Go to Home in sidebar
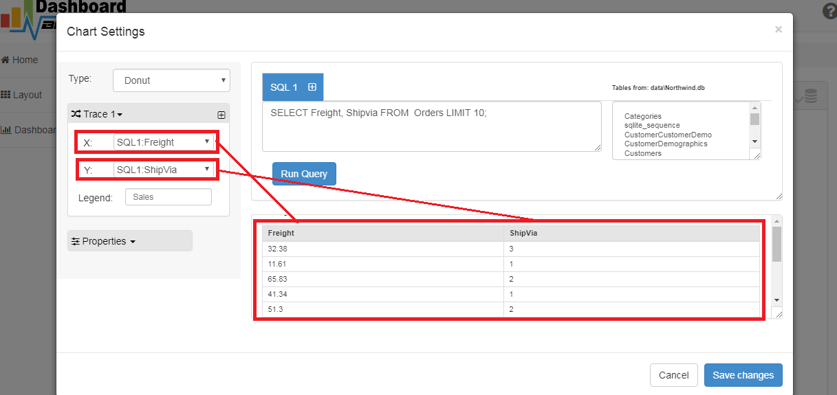The image size is (837, 395). [x=20, y=60]
